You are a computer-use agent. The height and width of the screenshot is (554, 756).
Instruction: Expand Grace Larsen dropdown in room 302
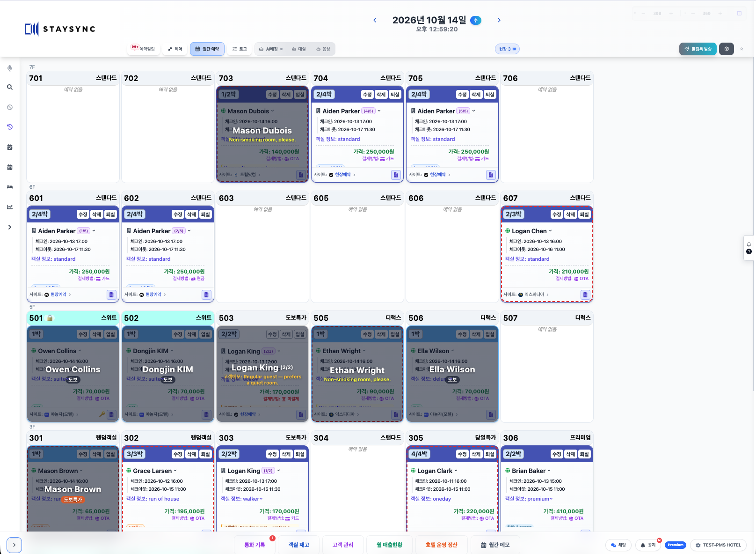pyautogui.click(x=175, y=471)
